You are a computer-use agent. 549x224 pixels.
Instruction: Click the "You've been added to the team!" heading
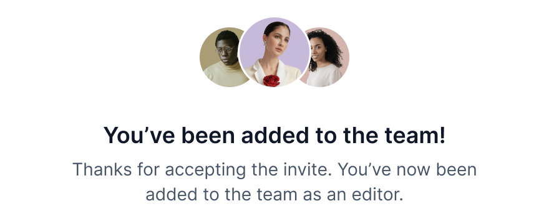click(274, 135)
